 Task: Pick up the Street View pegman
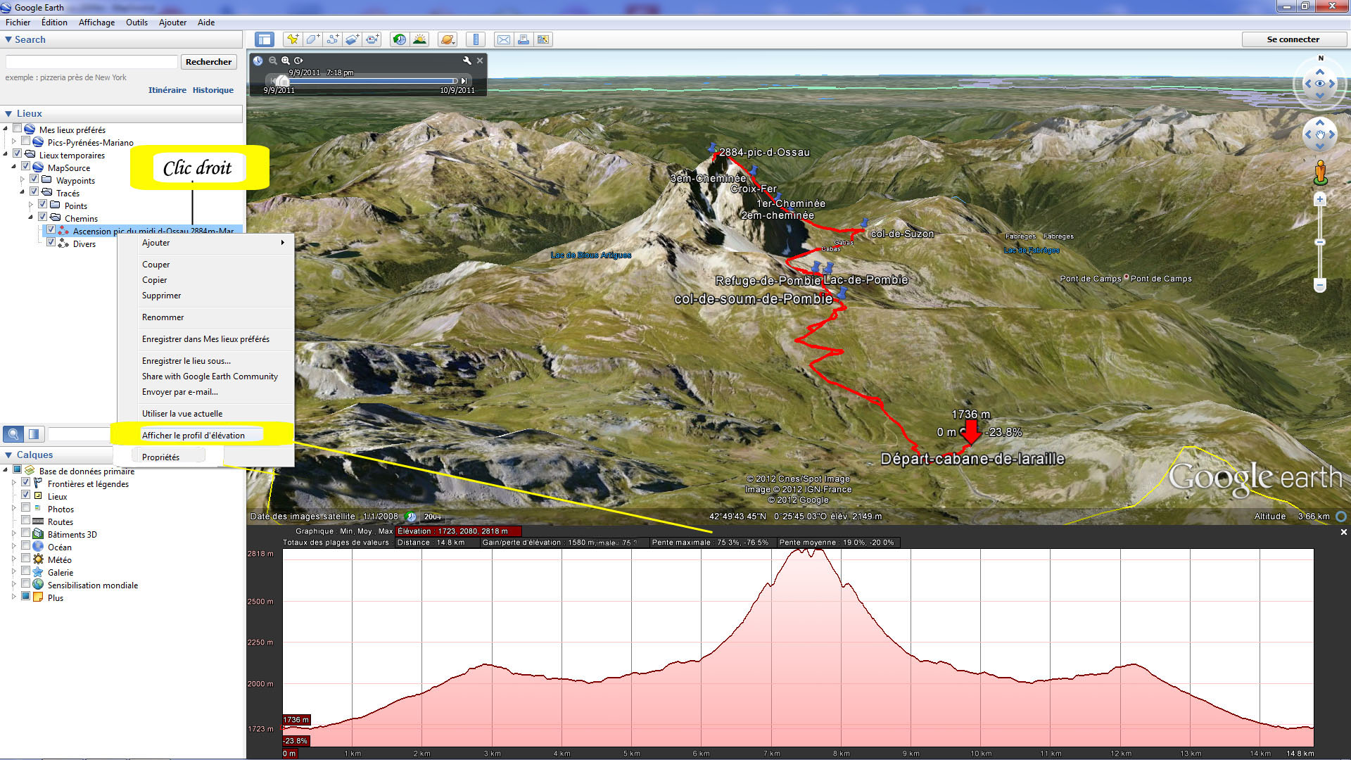tap(1321, 172)
